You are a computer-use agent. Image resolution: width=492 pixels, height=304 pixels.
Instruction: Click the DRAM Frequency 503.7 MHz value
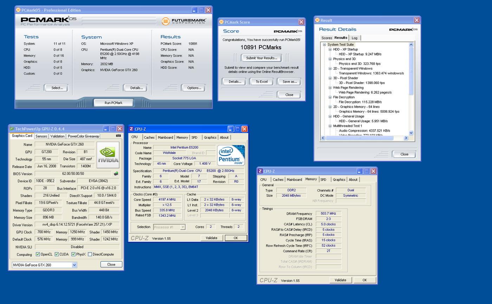328,213
